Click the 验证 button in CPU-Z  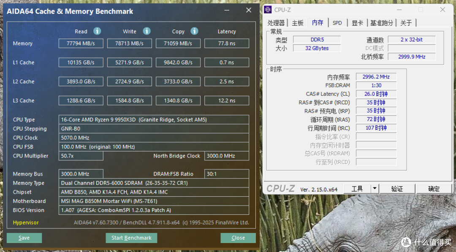click(397, 189)
